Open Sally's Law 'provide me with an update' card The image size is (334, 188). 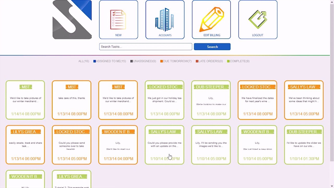coord(165,145)
